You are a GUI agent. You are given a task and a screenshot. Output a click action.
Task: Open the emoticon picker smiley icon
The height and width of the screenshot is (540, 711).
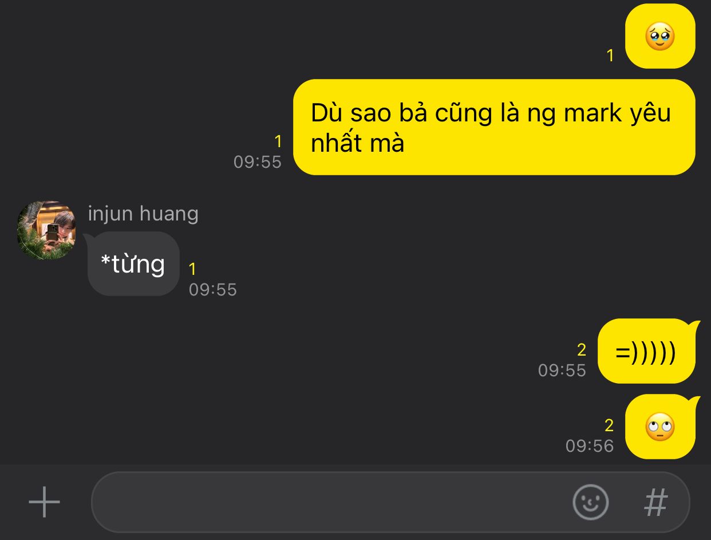[x=590, y=502]
